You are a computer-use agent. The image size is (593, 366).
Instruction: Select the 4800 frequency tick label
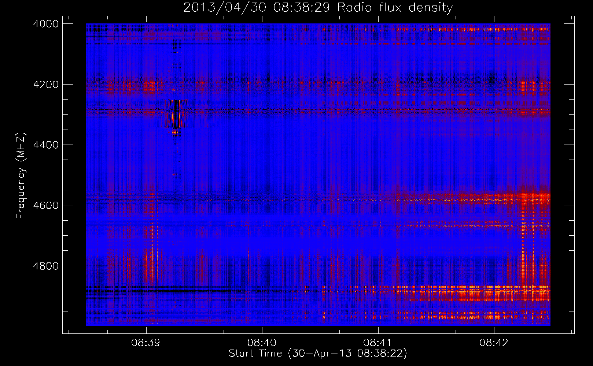(46, 266)
